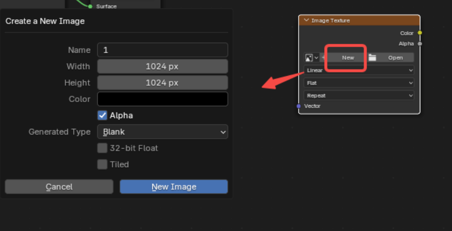The width and height of the screenshot is (452, 231).
Task: Click the folder icon beside Open
Action: pyautogui.click(x=373, y=58)
